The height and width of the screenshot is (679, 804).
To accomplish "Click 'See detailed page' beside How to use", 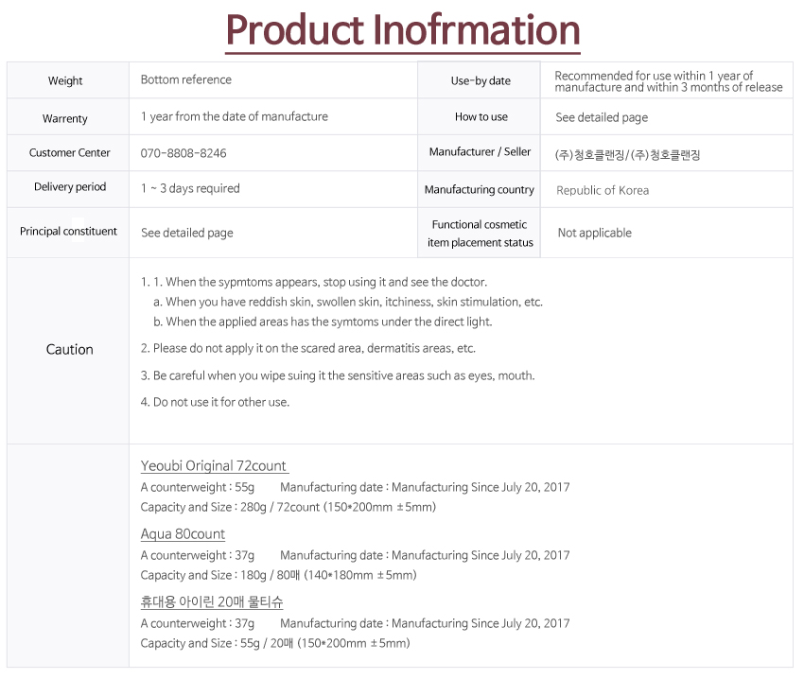I will click(x=601, y=118).
